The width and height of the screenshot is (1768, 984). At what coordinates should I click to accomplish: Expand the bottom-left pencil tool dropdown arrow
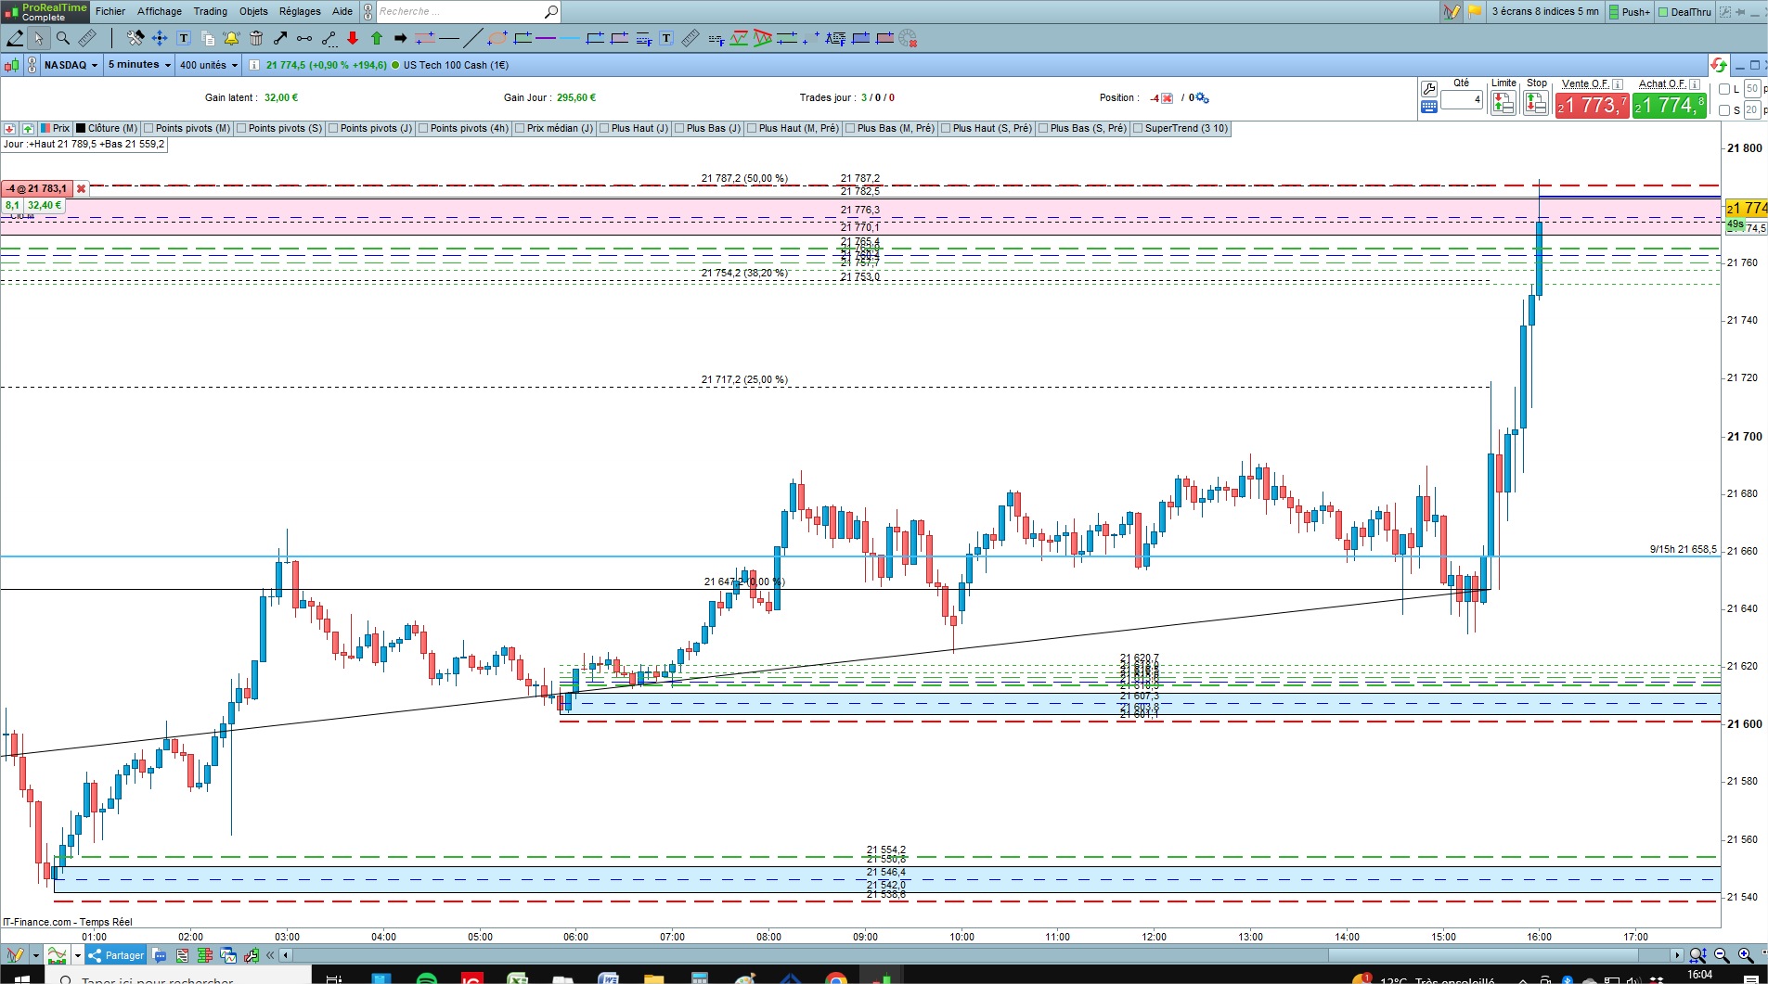36,955
